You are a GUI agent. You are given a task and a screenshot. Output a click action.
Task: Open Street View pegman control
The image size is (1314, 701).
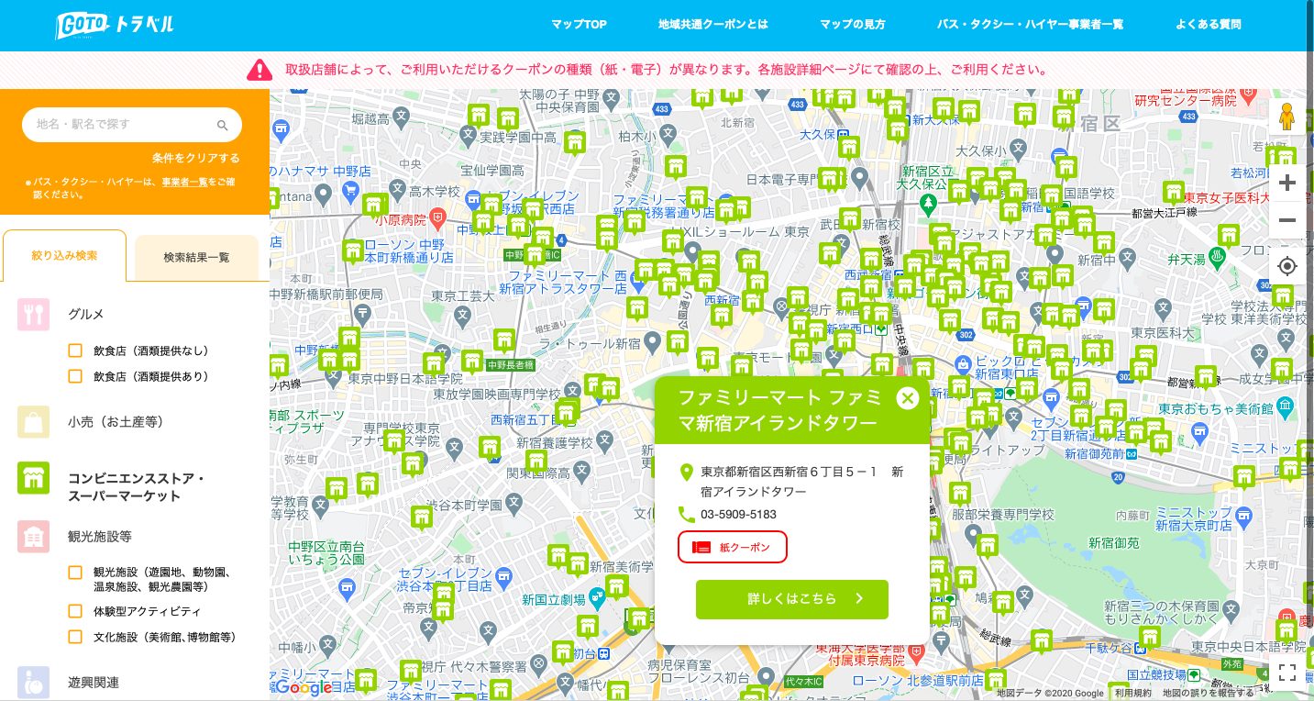[1287, 118]
